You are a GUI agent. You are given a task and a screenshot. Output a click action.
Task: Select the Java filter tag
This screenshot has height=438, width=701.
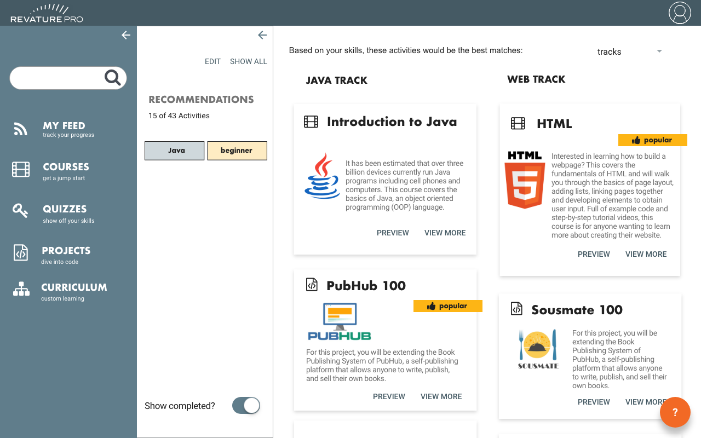click(174, 151)
